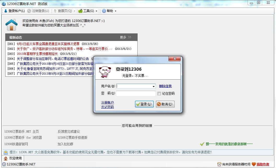Click the 删除信息 link
Viewport: 276px width, 168px height.
[x=165, y=86]
